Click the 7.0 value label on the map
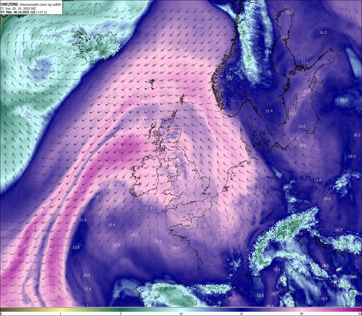Screen dimensions: 362x316 71,13
